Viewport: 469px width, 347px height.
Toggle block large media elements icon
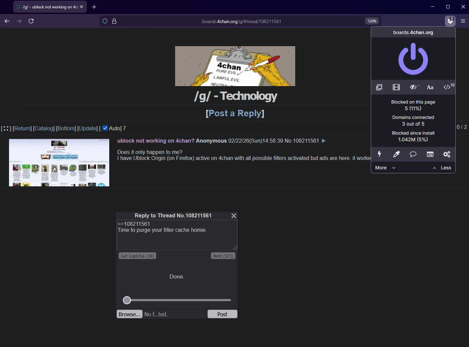pos(396,87)
